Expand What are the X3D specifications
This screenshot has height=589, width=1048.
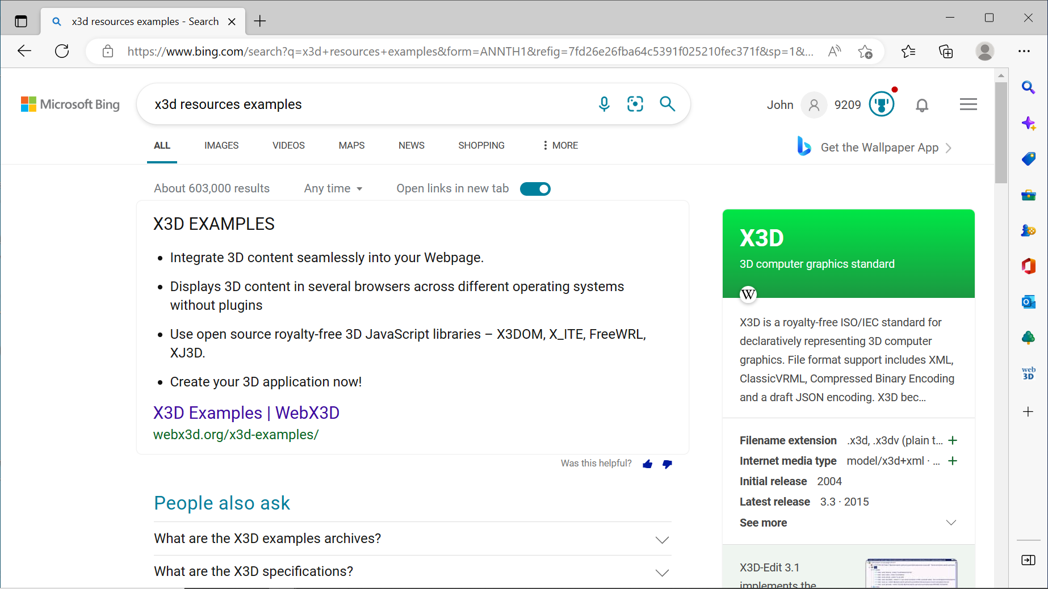coord(412,571)
